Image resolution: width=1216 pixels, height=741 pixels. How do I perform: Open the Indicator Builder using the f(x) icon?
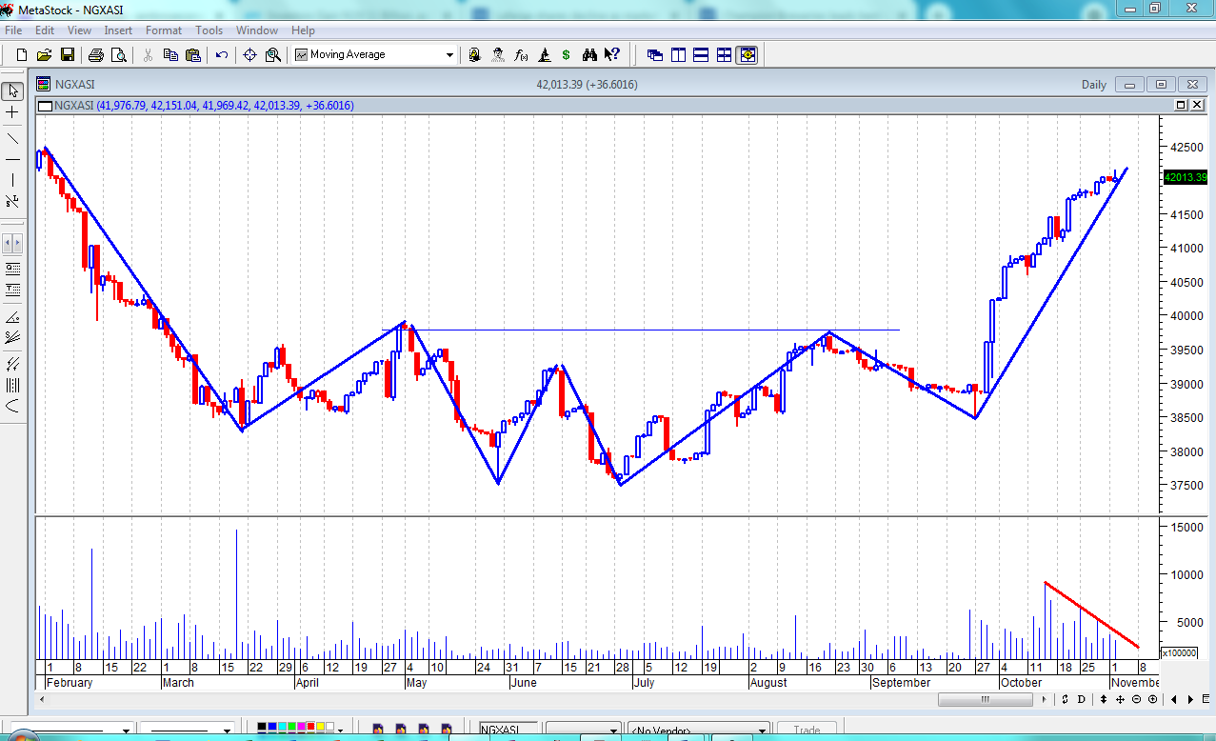click(x=520, y=54)
